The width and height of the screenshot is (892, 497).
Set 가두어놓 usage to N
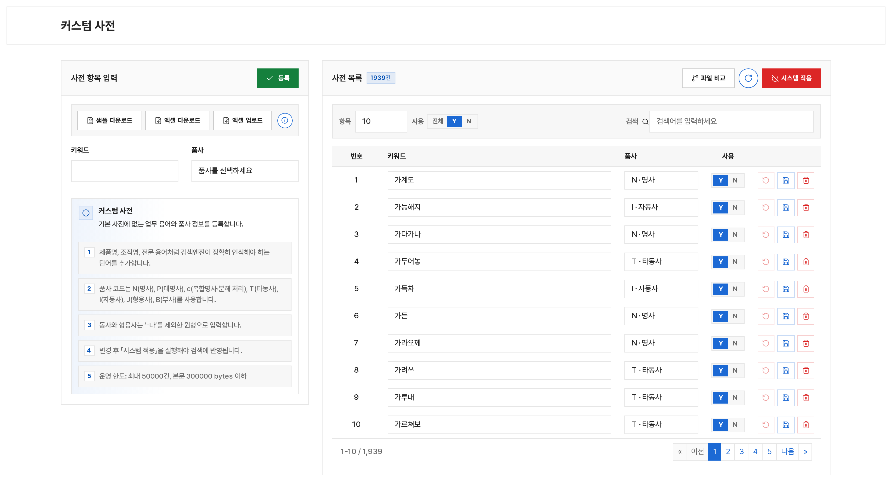click(x=735, y=262)
